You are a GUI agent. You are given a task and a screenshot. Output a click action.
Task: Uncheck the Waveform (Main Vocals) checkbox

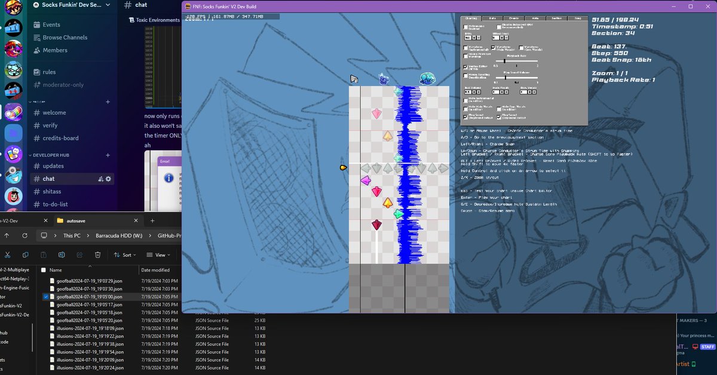pos(494,47)
